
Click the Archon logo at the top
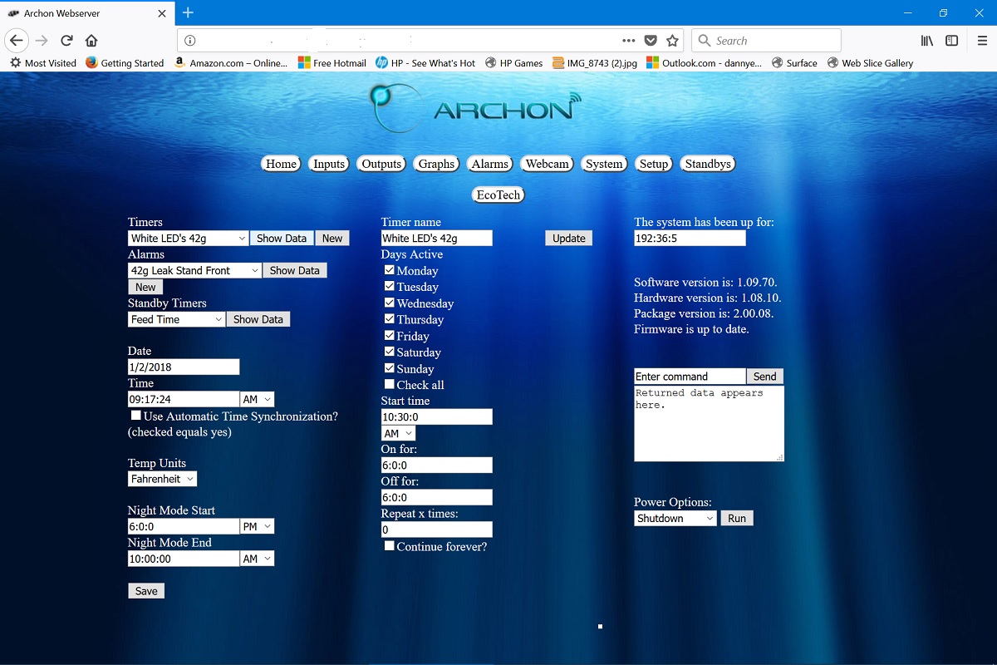point(474,106)
